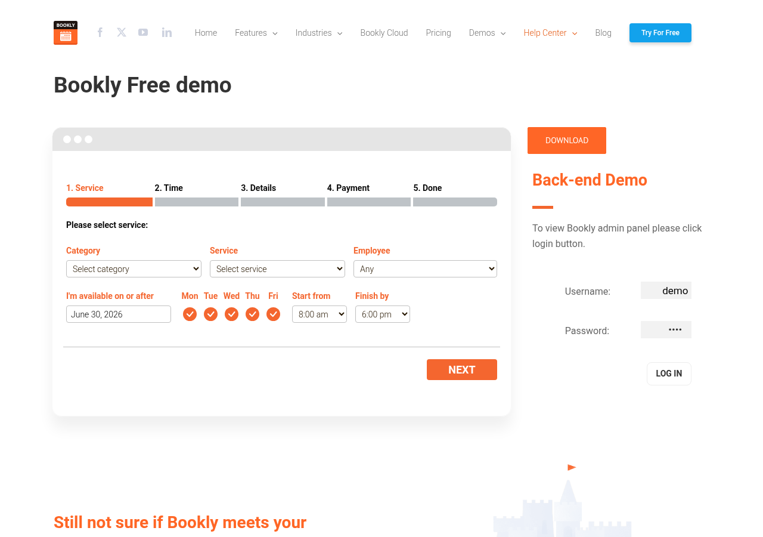Image resolution: width=763 pixels, height=537 pixels.
Task: Click the Bookly logo icon
Action: [x=66, y=33]
